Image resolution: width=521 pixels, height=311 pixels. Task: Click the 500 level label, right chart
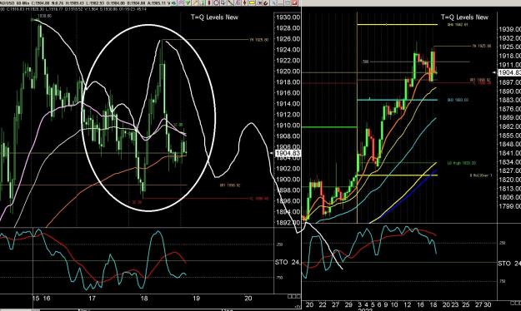(365, 62)
